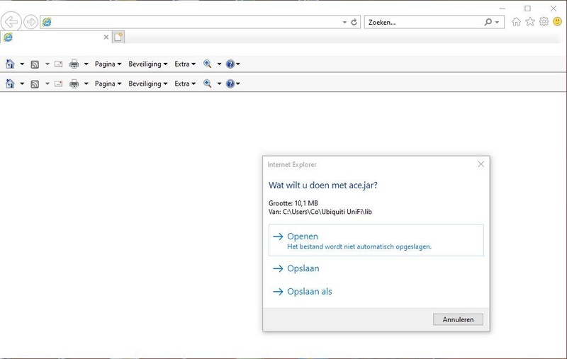Close the Internet Explorer download dialog
Screen dimensions: 567x359
coord(481,164)
